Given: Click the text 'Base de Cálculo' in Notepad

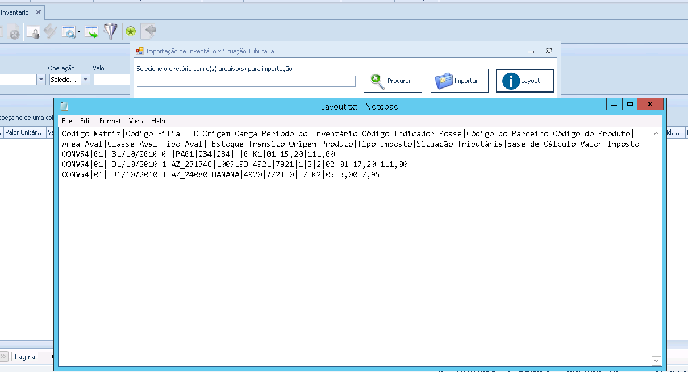Looking at the screenshot, I should [541, 144].
